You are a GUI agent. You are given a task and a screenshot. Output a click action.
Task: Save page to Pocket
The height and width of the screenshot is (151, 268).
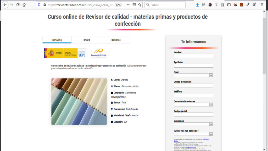(x=134, y=5)
